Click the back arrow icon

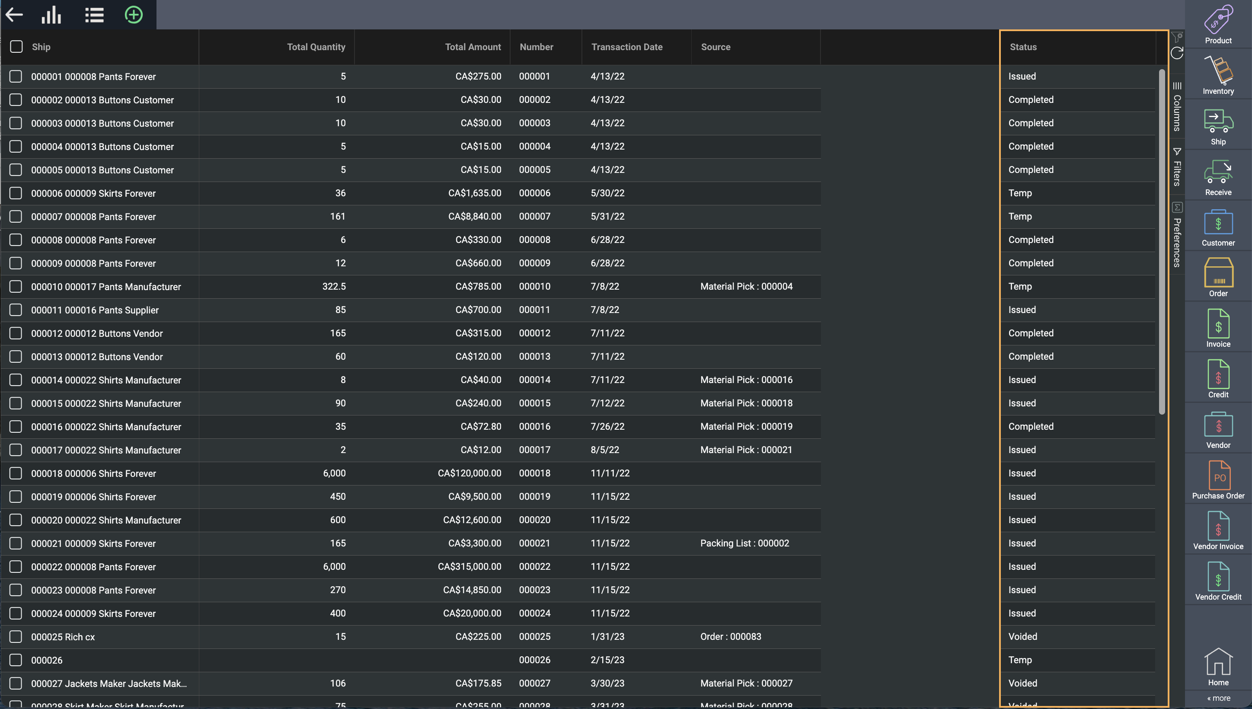pos(15,15)
